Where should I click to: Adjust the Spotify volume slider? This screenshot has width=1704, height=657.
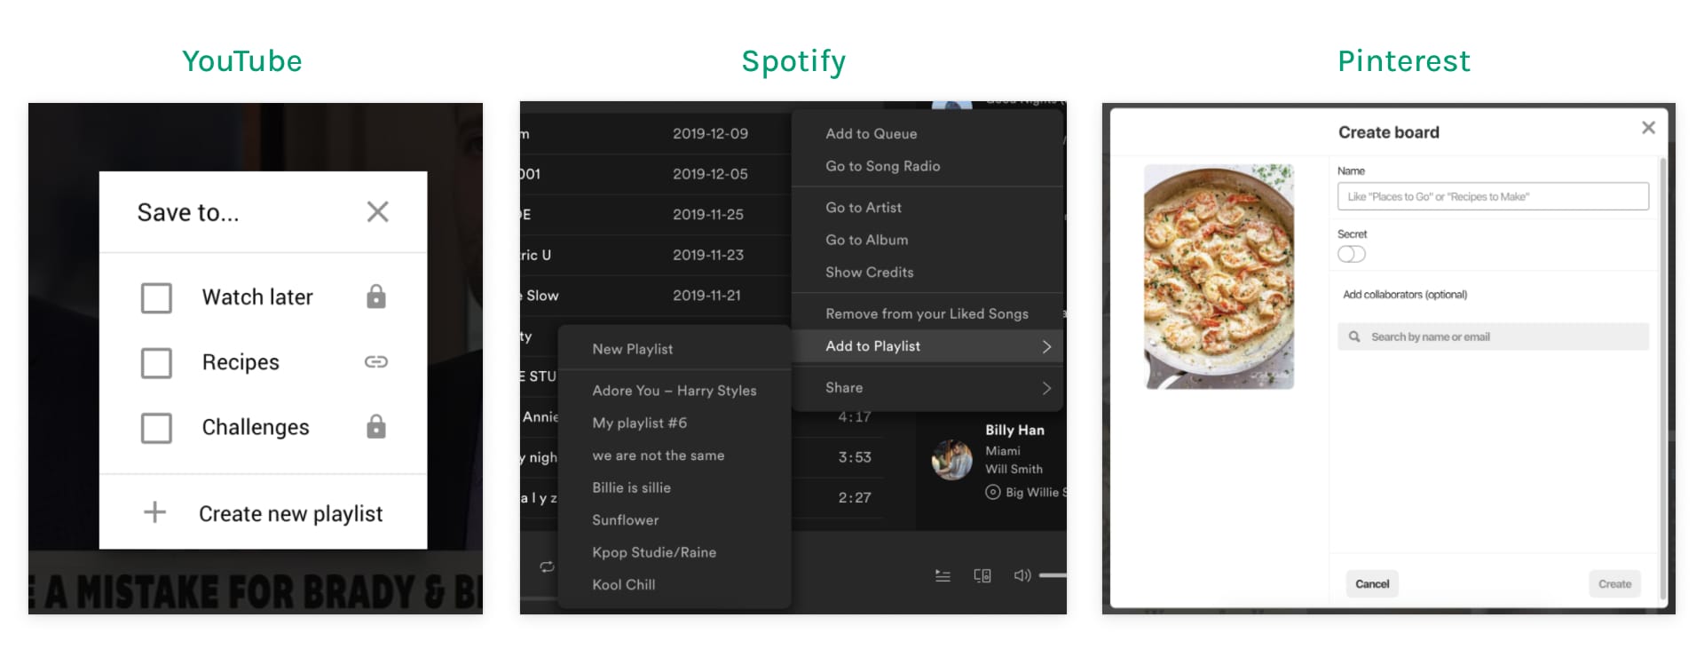pyautogui.click(x=1053, y=575)
